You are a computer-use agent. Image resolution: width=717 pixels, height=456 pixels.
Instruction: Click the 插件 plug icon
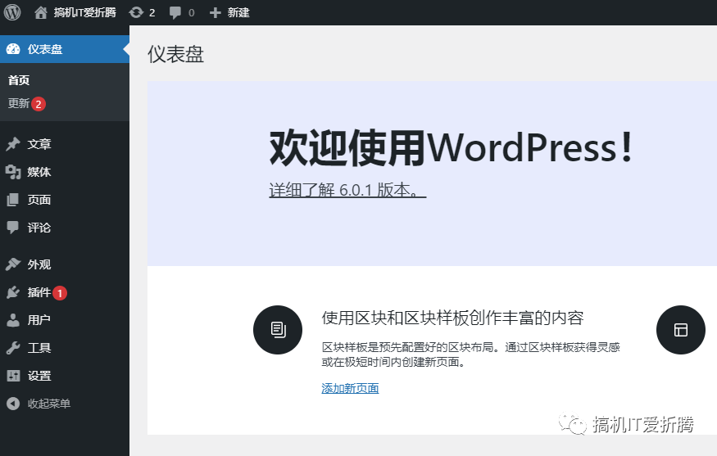13,292
